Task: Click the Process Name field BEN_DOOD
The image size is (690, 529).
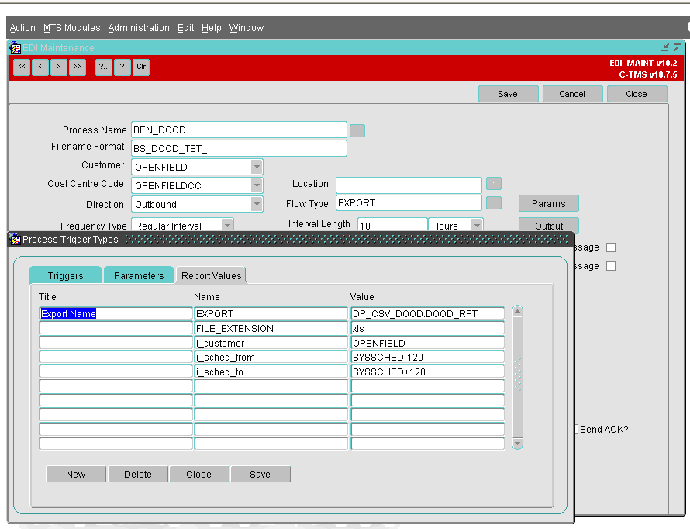Action: [x=239, y=130]
